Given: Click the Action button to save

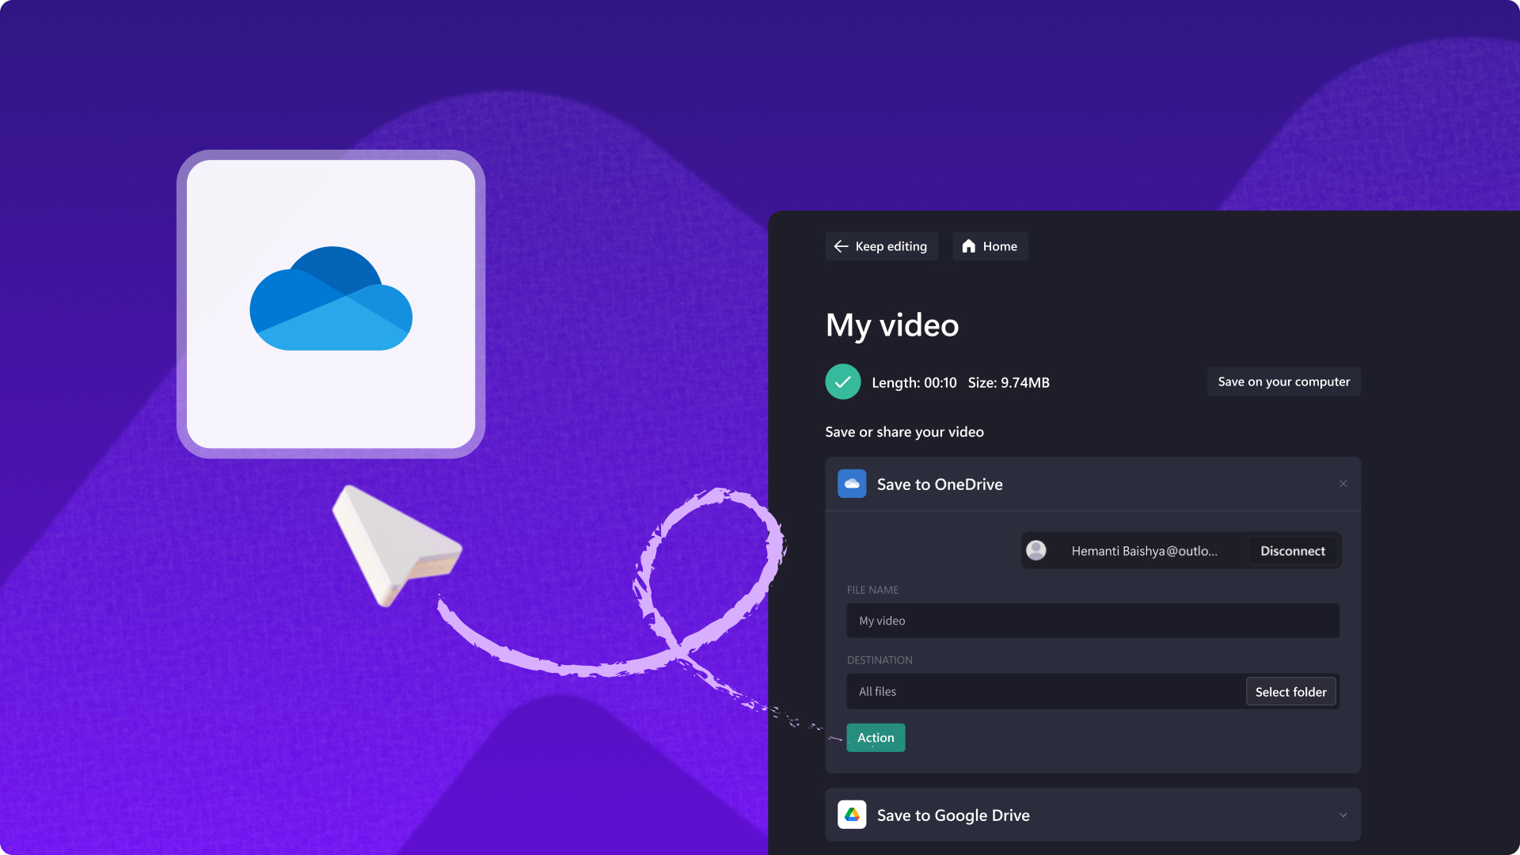Looking at the screenshot, I should click(x=875, y=737).
